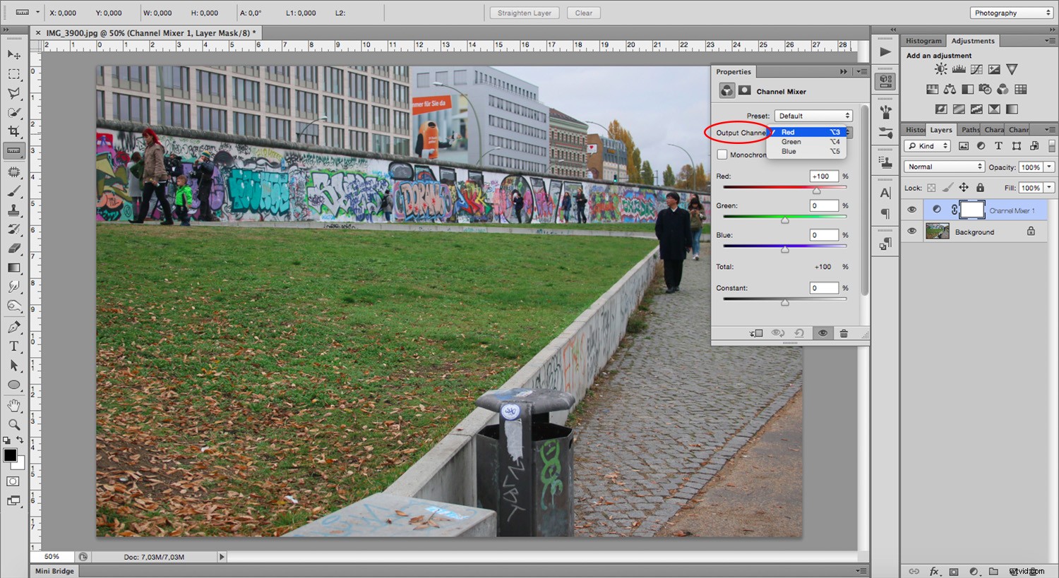This screenshot has width=1059, height=578.
Task: Open the layer blend mode dropdown
Action: (943, 166)
